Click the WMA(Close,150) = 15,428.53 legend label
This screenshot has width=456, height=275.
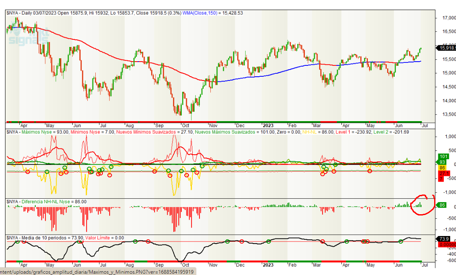212,13
